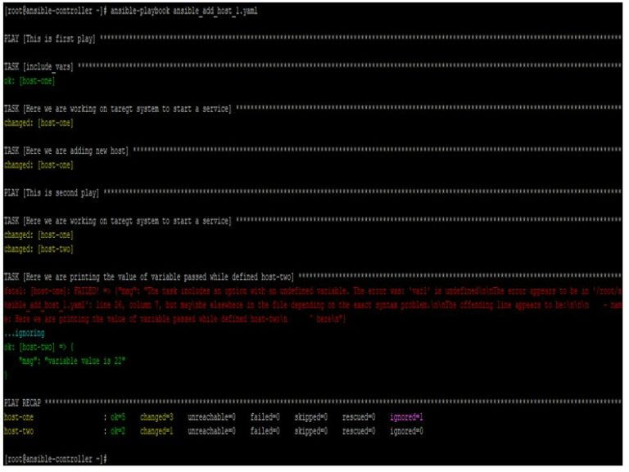Click rescued=0 in host-two recap row
This screenshot has width=629, height=472.
point(359,432)
